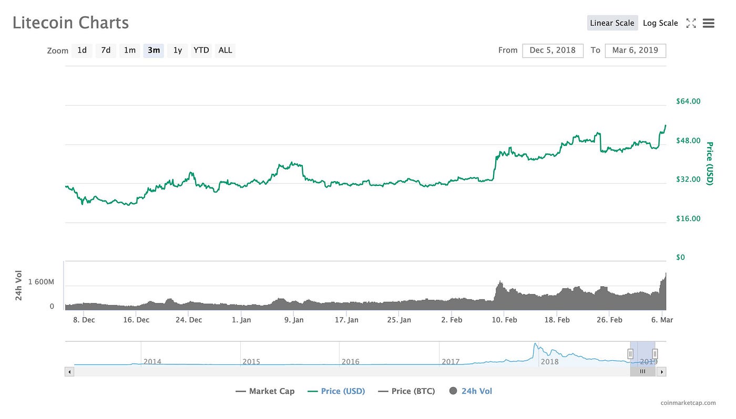This screenshot has height=419, width=736.
Task: Click the 16. Dec date axis label
Action: [x=136, y=320]
